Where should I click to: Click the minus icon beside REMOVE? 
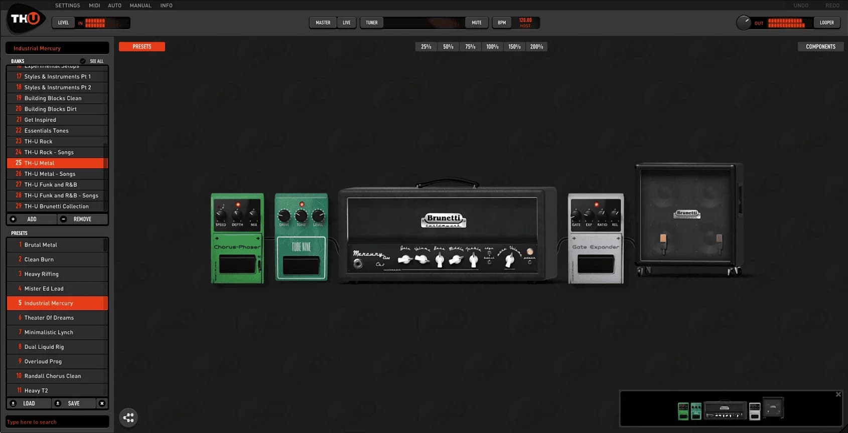pyautogui.click(x=63, y=219)
